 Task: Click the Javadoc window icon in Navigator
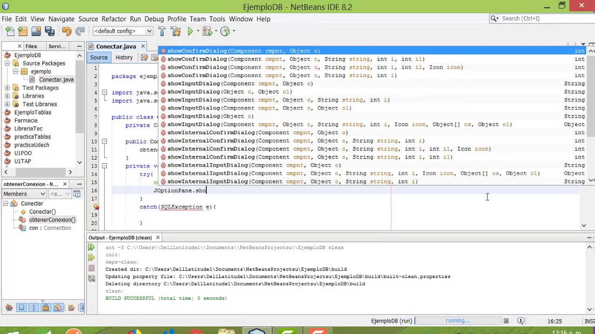click(77, 194)
